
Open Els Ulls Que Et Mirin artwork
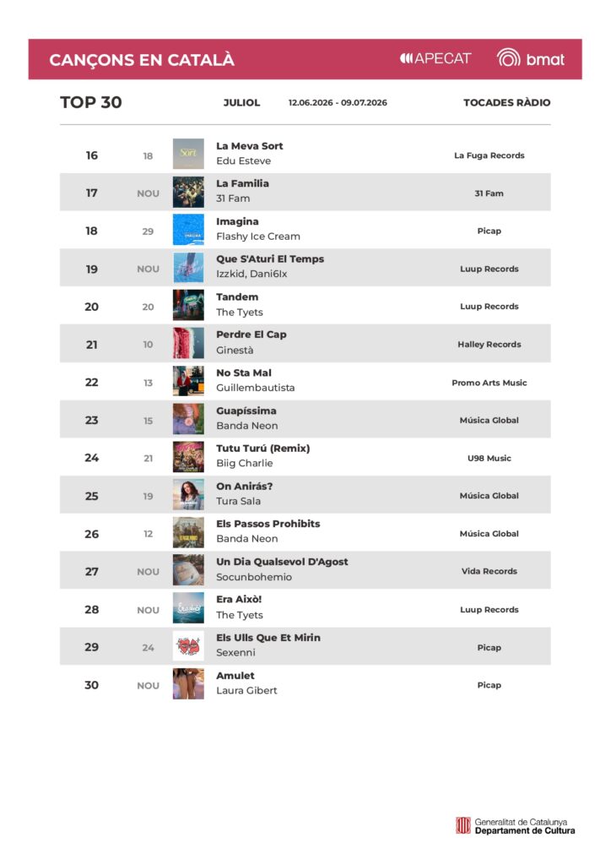pyautogui.click(x=188, y=645)
